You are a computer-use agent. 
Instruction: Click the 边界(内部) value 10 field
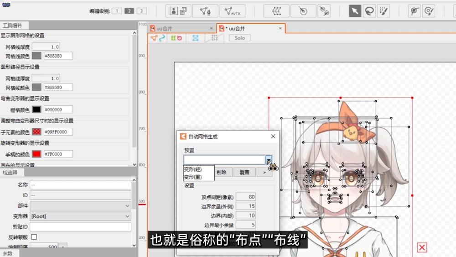tap(246, 215)
